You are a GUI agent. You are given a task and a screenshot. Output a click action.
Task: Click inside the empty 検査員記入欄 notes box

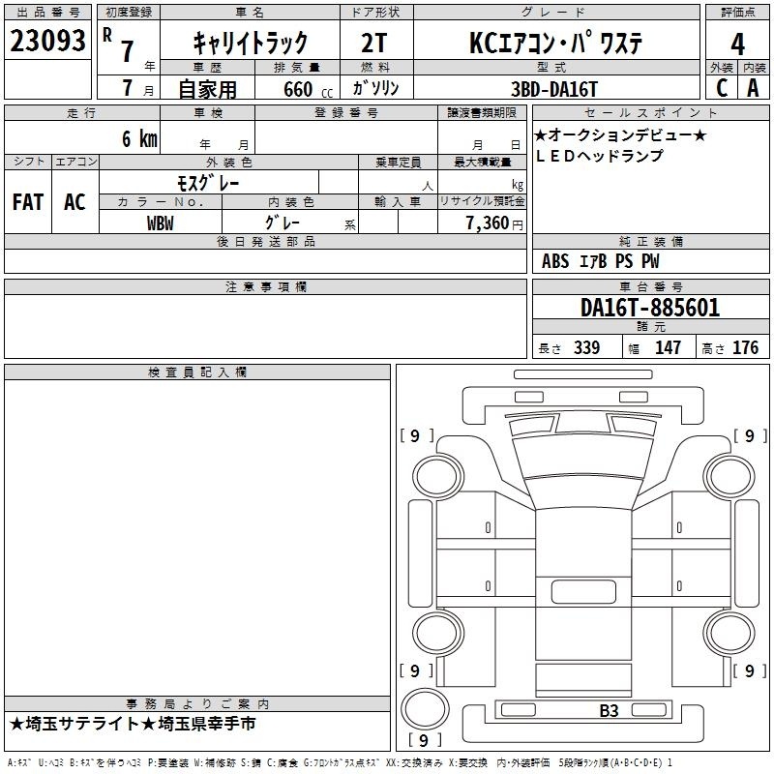(197, 532)
